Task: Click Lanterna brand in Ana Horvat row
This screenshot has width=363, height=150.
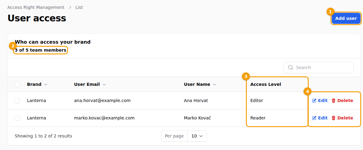Action: coord(36,101)
